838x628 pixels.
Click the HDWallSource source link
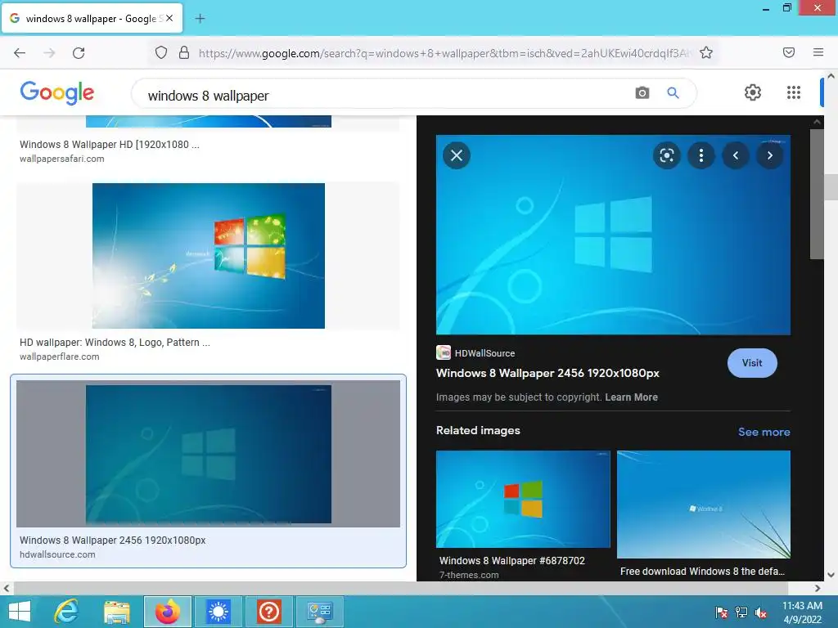tap(475, 353)
